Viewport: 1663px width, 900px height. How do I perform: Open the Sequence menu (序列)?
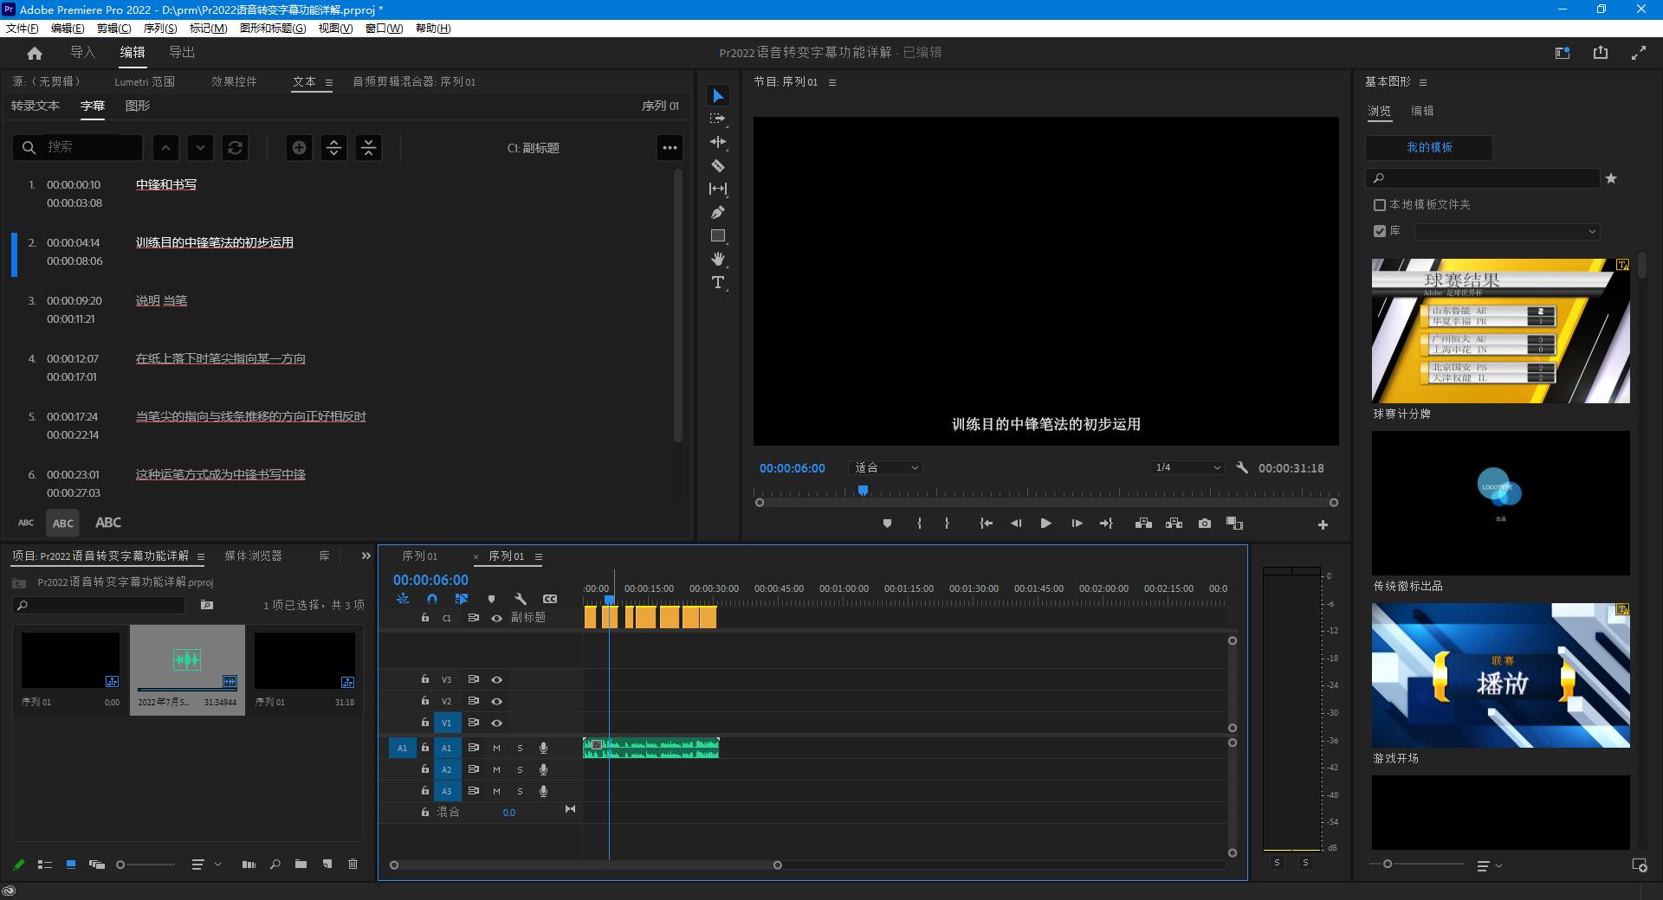[159, 28]
